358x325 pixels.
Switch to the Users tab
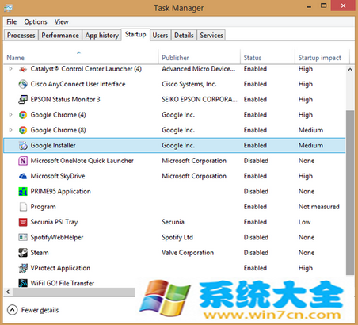[x=160, y=36]
